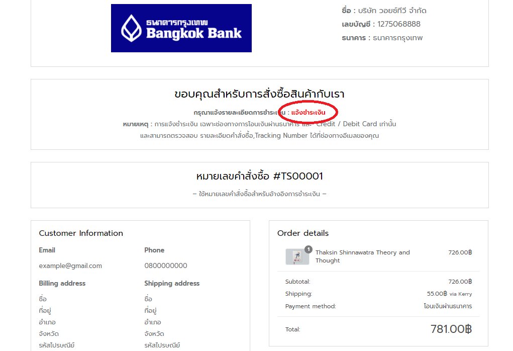Click the bank account number 1275068888
Screen dimensions: 513x351
click(x=398, y=24)
